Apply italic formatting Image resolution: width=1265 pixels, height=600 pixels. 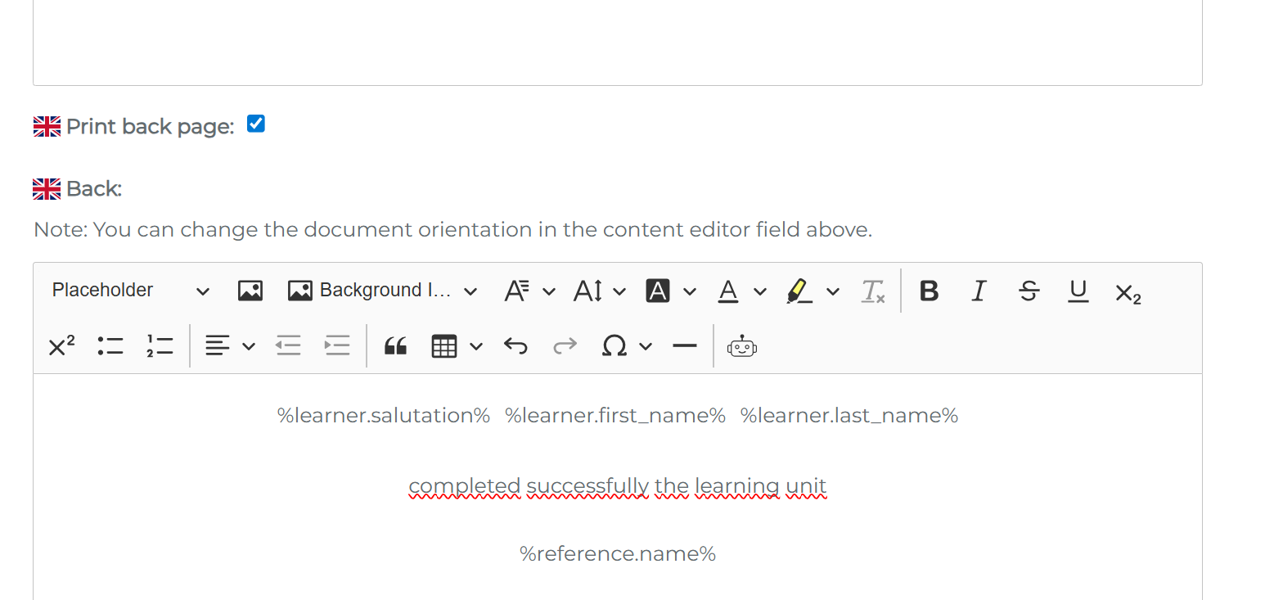979,291
